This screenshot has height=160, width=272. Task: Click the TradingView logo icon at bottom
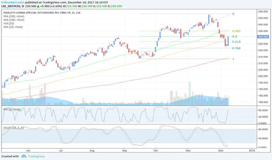[24, 156]
